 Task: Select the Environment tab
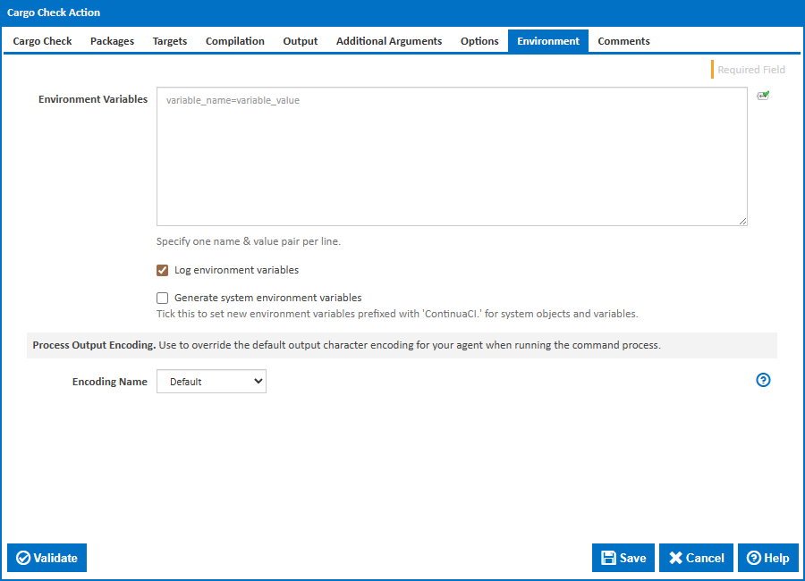click(548, 41)
